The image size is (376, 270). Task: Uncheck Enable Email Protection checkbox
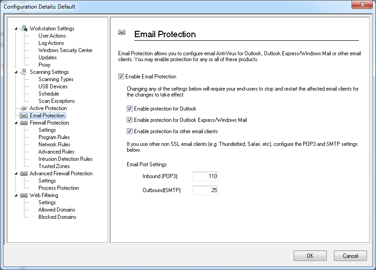pyautogui.click(x=121, y=77)
